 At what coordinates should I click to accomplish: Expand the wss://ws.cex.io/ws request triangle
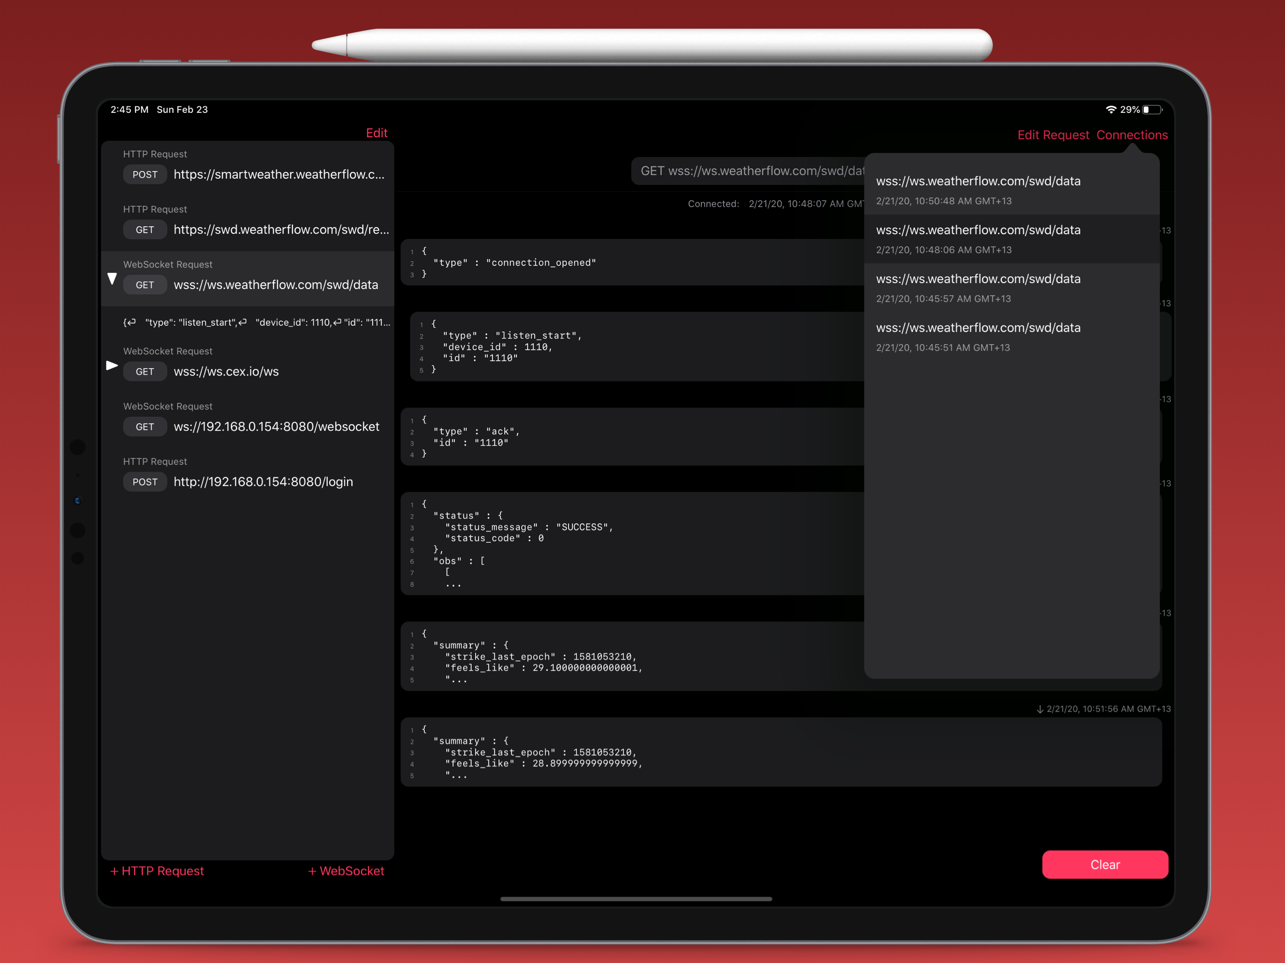tap(112, 365)
